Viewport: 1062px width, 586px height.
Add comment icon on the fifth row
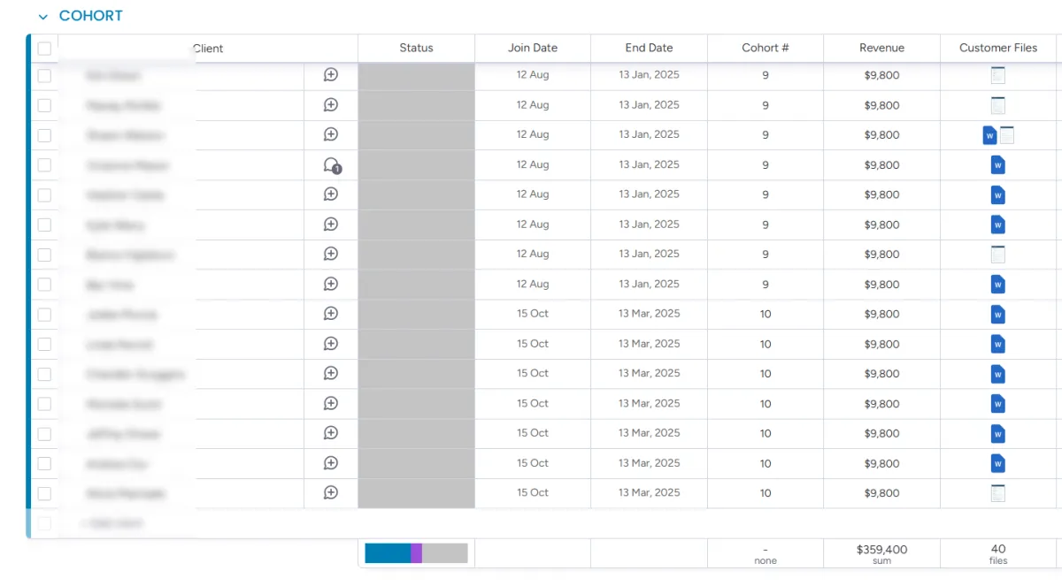click(x=331, y=194)
